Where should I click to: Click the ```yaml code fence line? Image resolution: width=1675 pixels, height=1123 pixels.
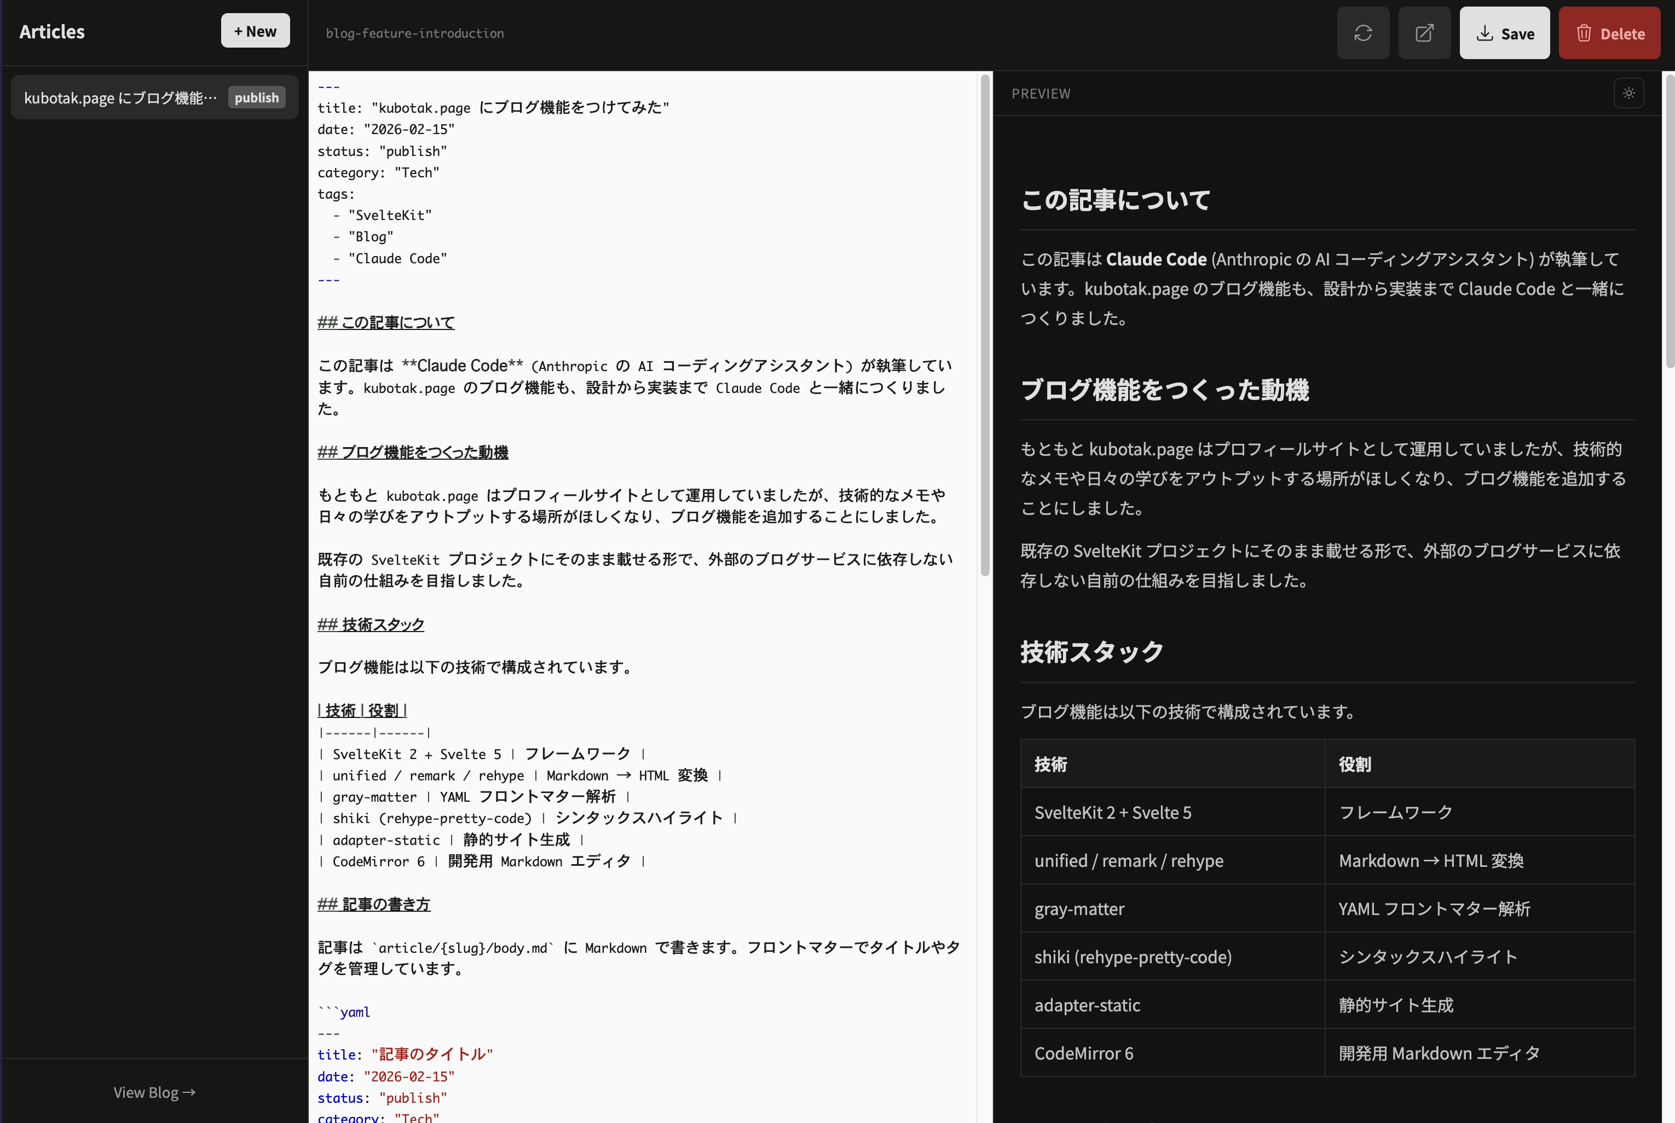pyautogui.click(x=344, y=1012)
